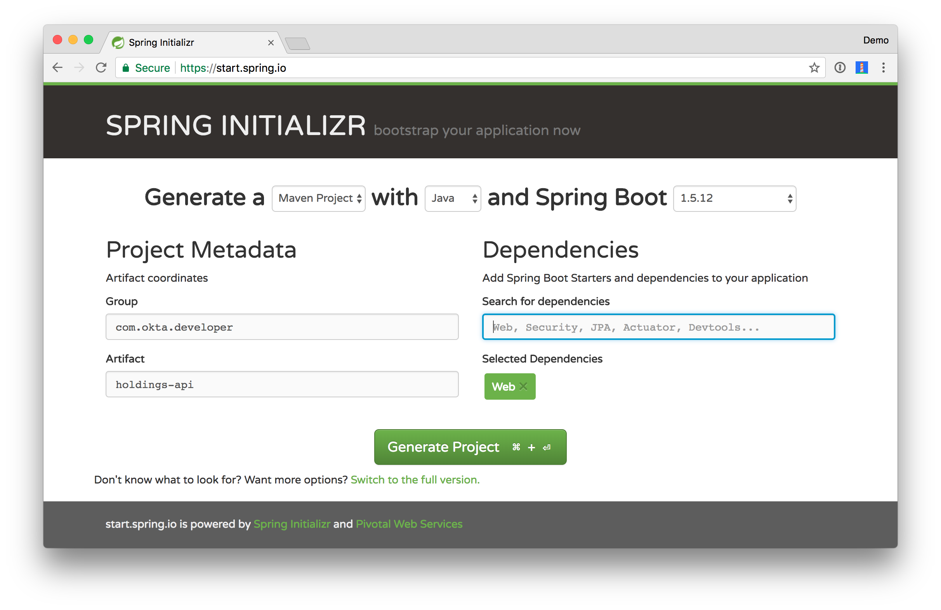Remove the Web dependency with its X
Image resolution: width=941 pixels, height=610 pixels.
(523, 386)
